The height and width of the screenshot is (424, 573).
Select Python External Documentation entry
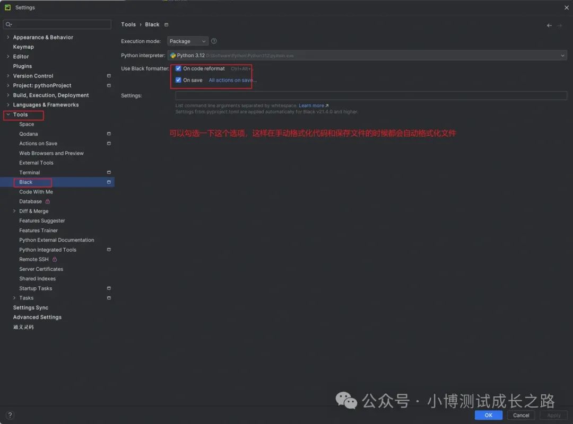click(57, 240)
